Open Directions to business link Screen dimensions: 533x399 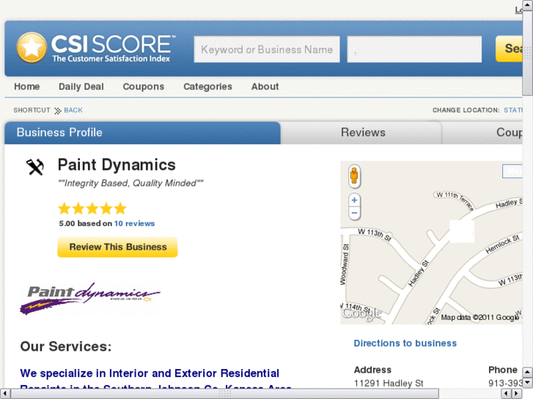point(405,343)
